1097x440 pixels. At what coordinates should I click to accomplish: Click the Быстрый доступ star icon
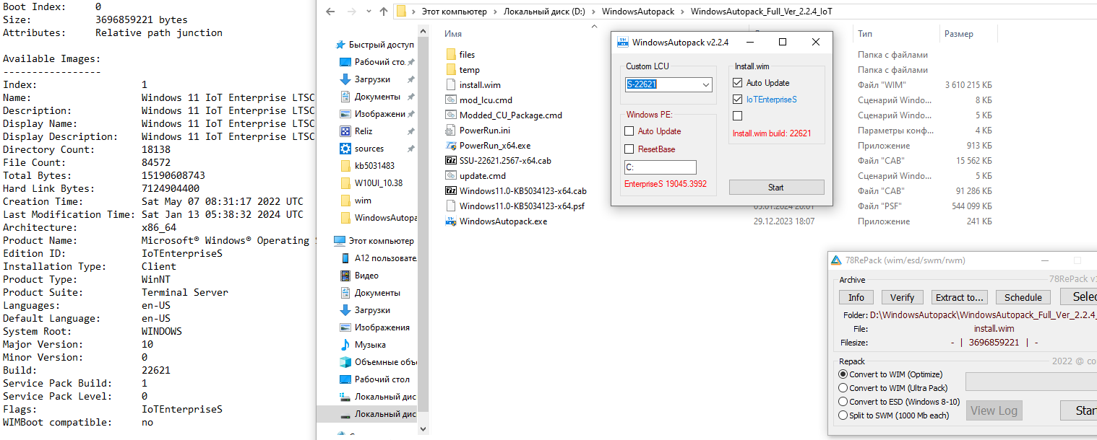(x=340, y=44)
